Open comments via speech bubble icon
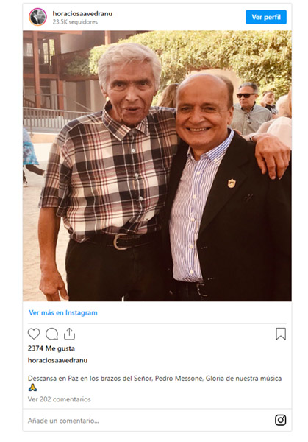The width and height of the screenshot is (308, 442). [x=51, y=334]
